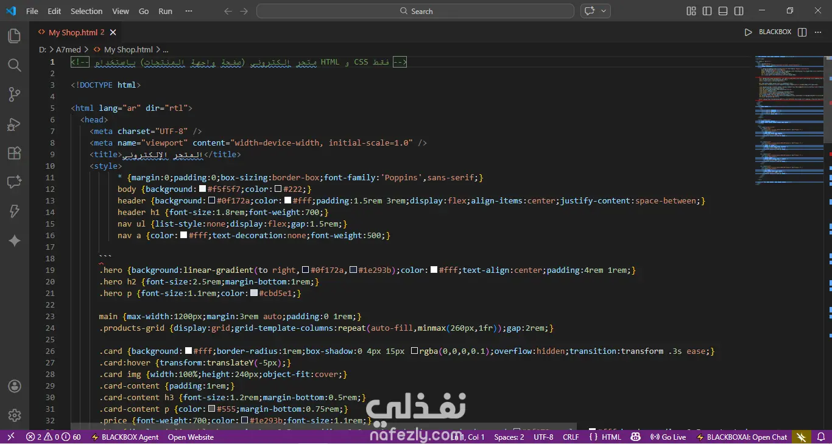Expand the chat dropdown arrow in title bar

604,11
